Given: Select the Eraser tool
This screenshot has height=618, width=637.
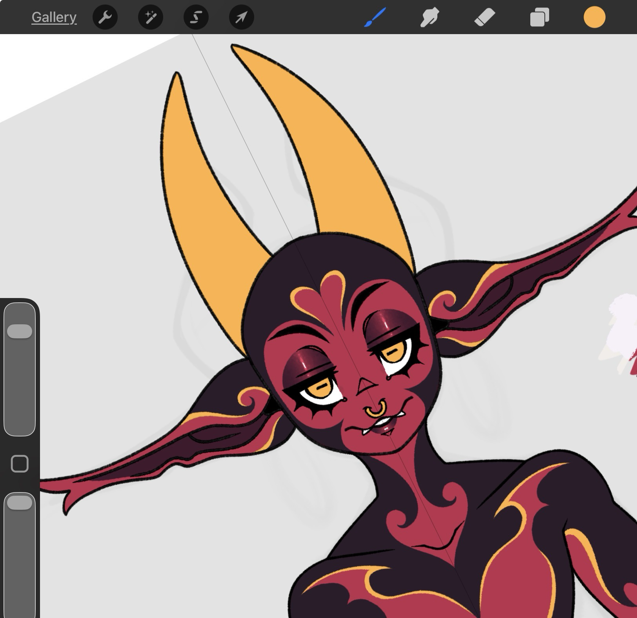Looking at the screenshot, I should (x=485, y=17).
